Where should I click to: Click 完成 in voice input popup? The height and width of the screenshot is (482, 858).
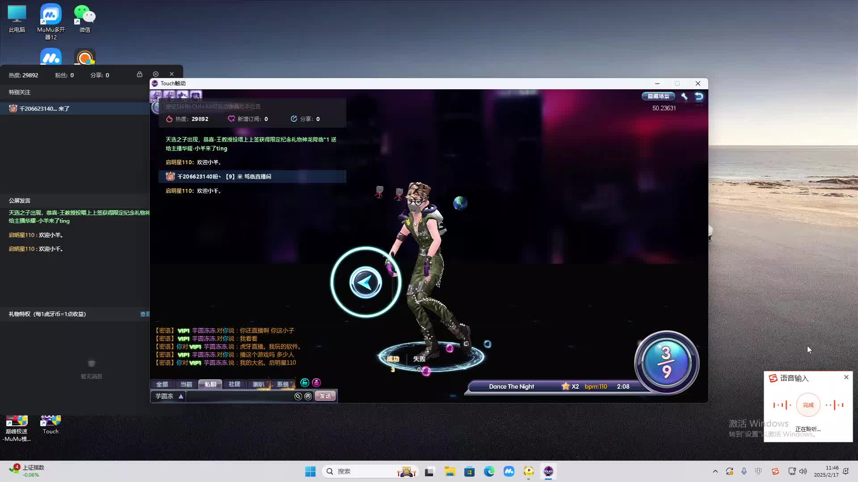coord(808,405)
